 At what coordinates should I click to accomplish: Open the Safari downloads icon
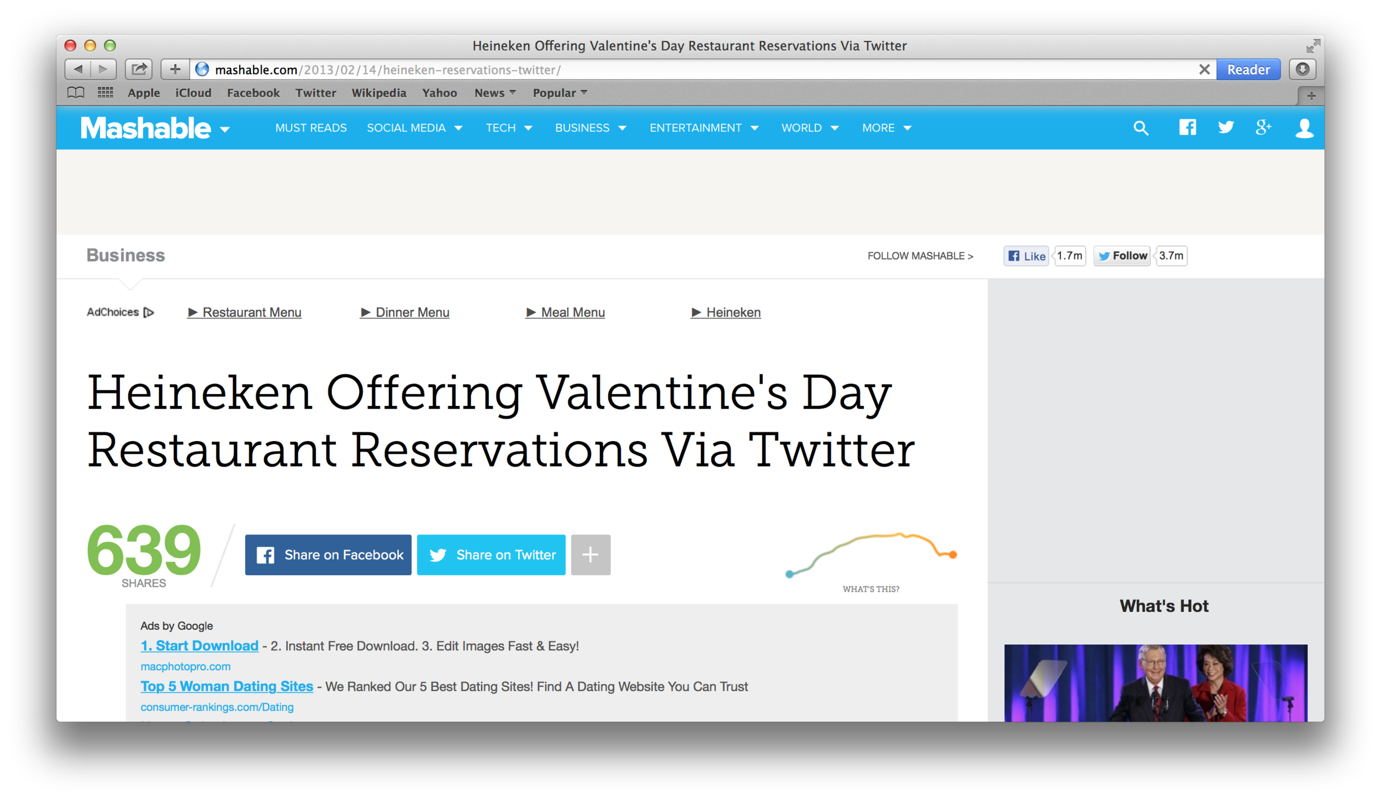pos(1303,70)
